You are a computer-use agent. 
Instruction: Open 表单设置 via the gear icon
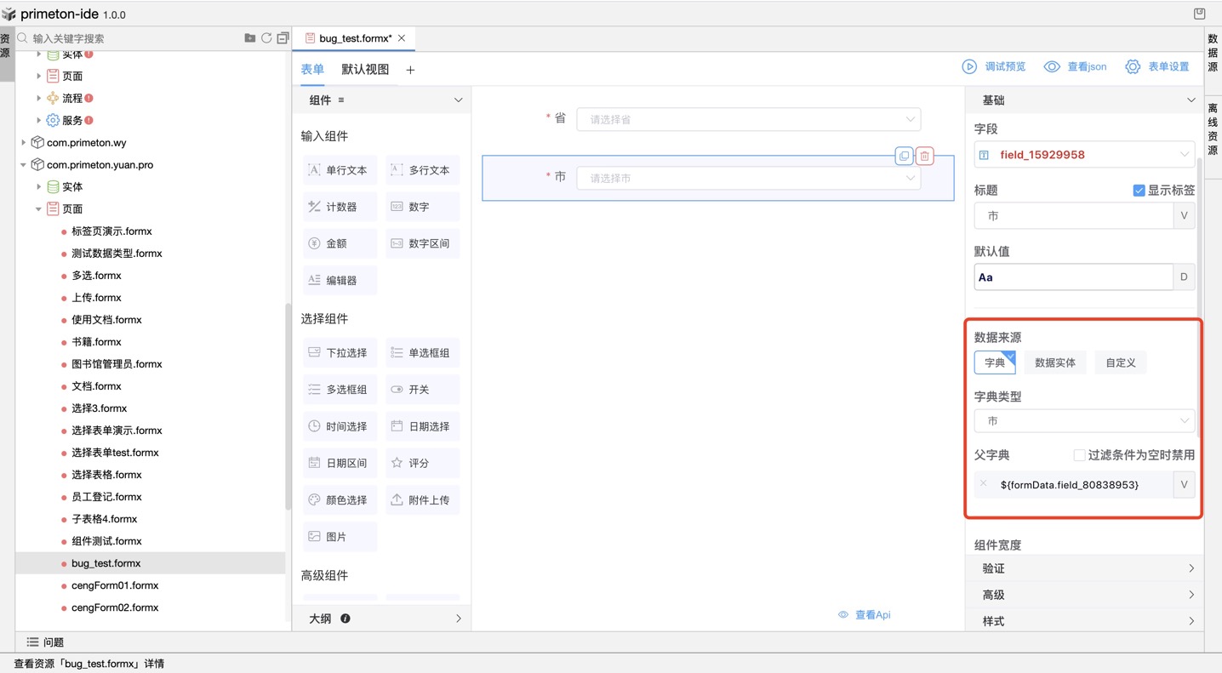pos(1133,66)
